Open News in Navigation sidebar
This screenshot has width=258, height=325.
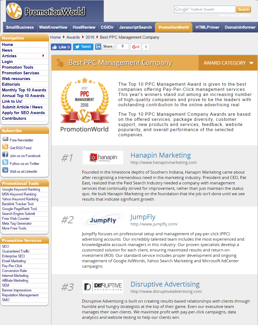[7, 50]
